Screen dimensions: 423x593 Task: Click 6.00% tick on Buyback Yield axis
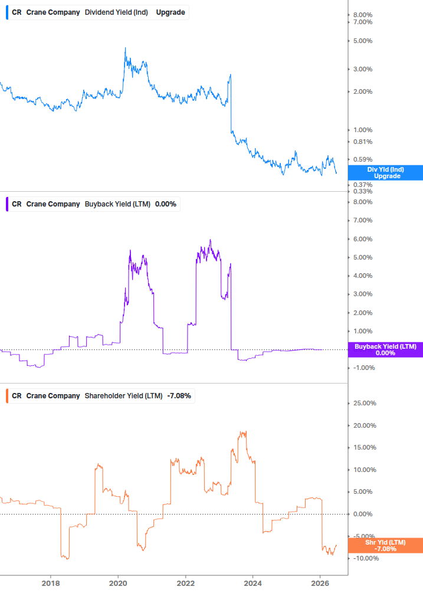coord(363,239)
